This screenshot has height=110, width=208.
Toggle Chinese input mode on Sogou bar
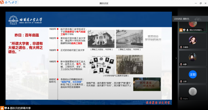point(6,2)
